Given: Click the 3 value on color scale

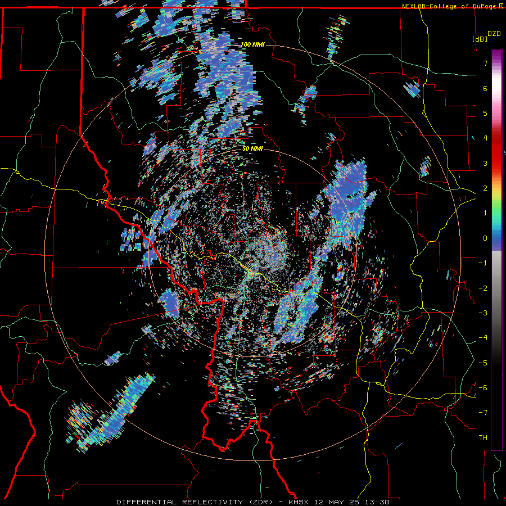Looking at the screenshot, I should (485, 163).
